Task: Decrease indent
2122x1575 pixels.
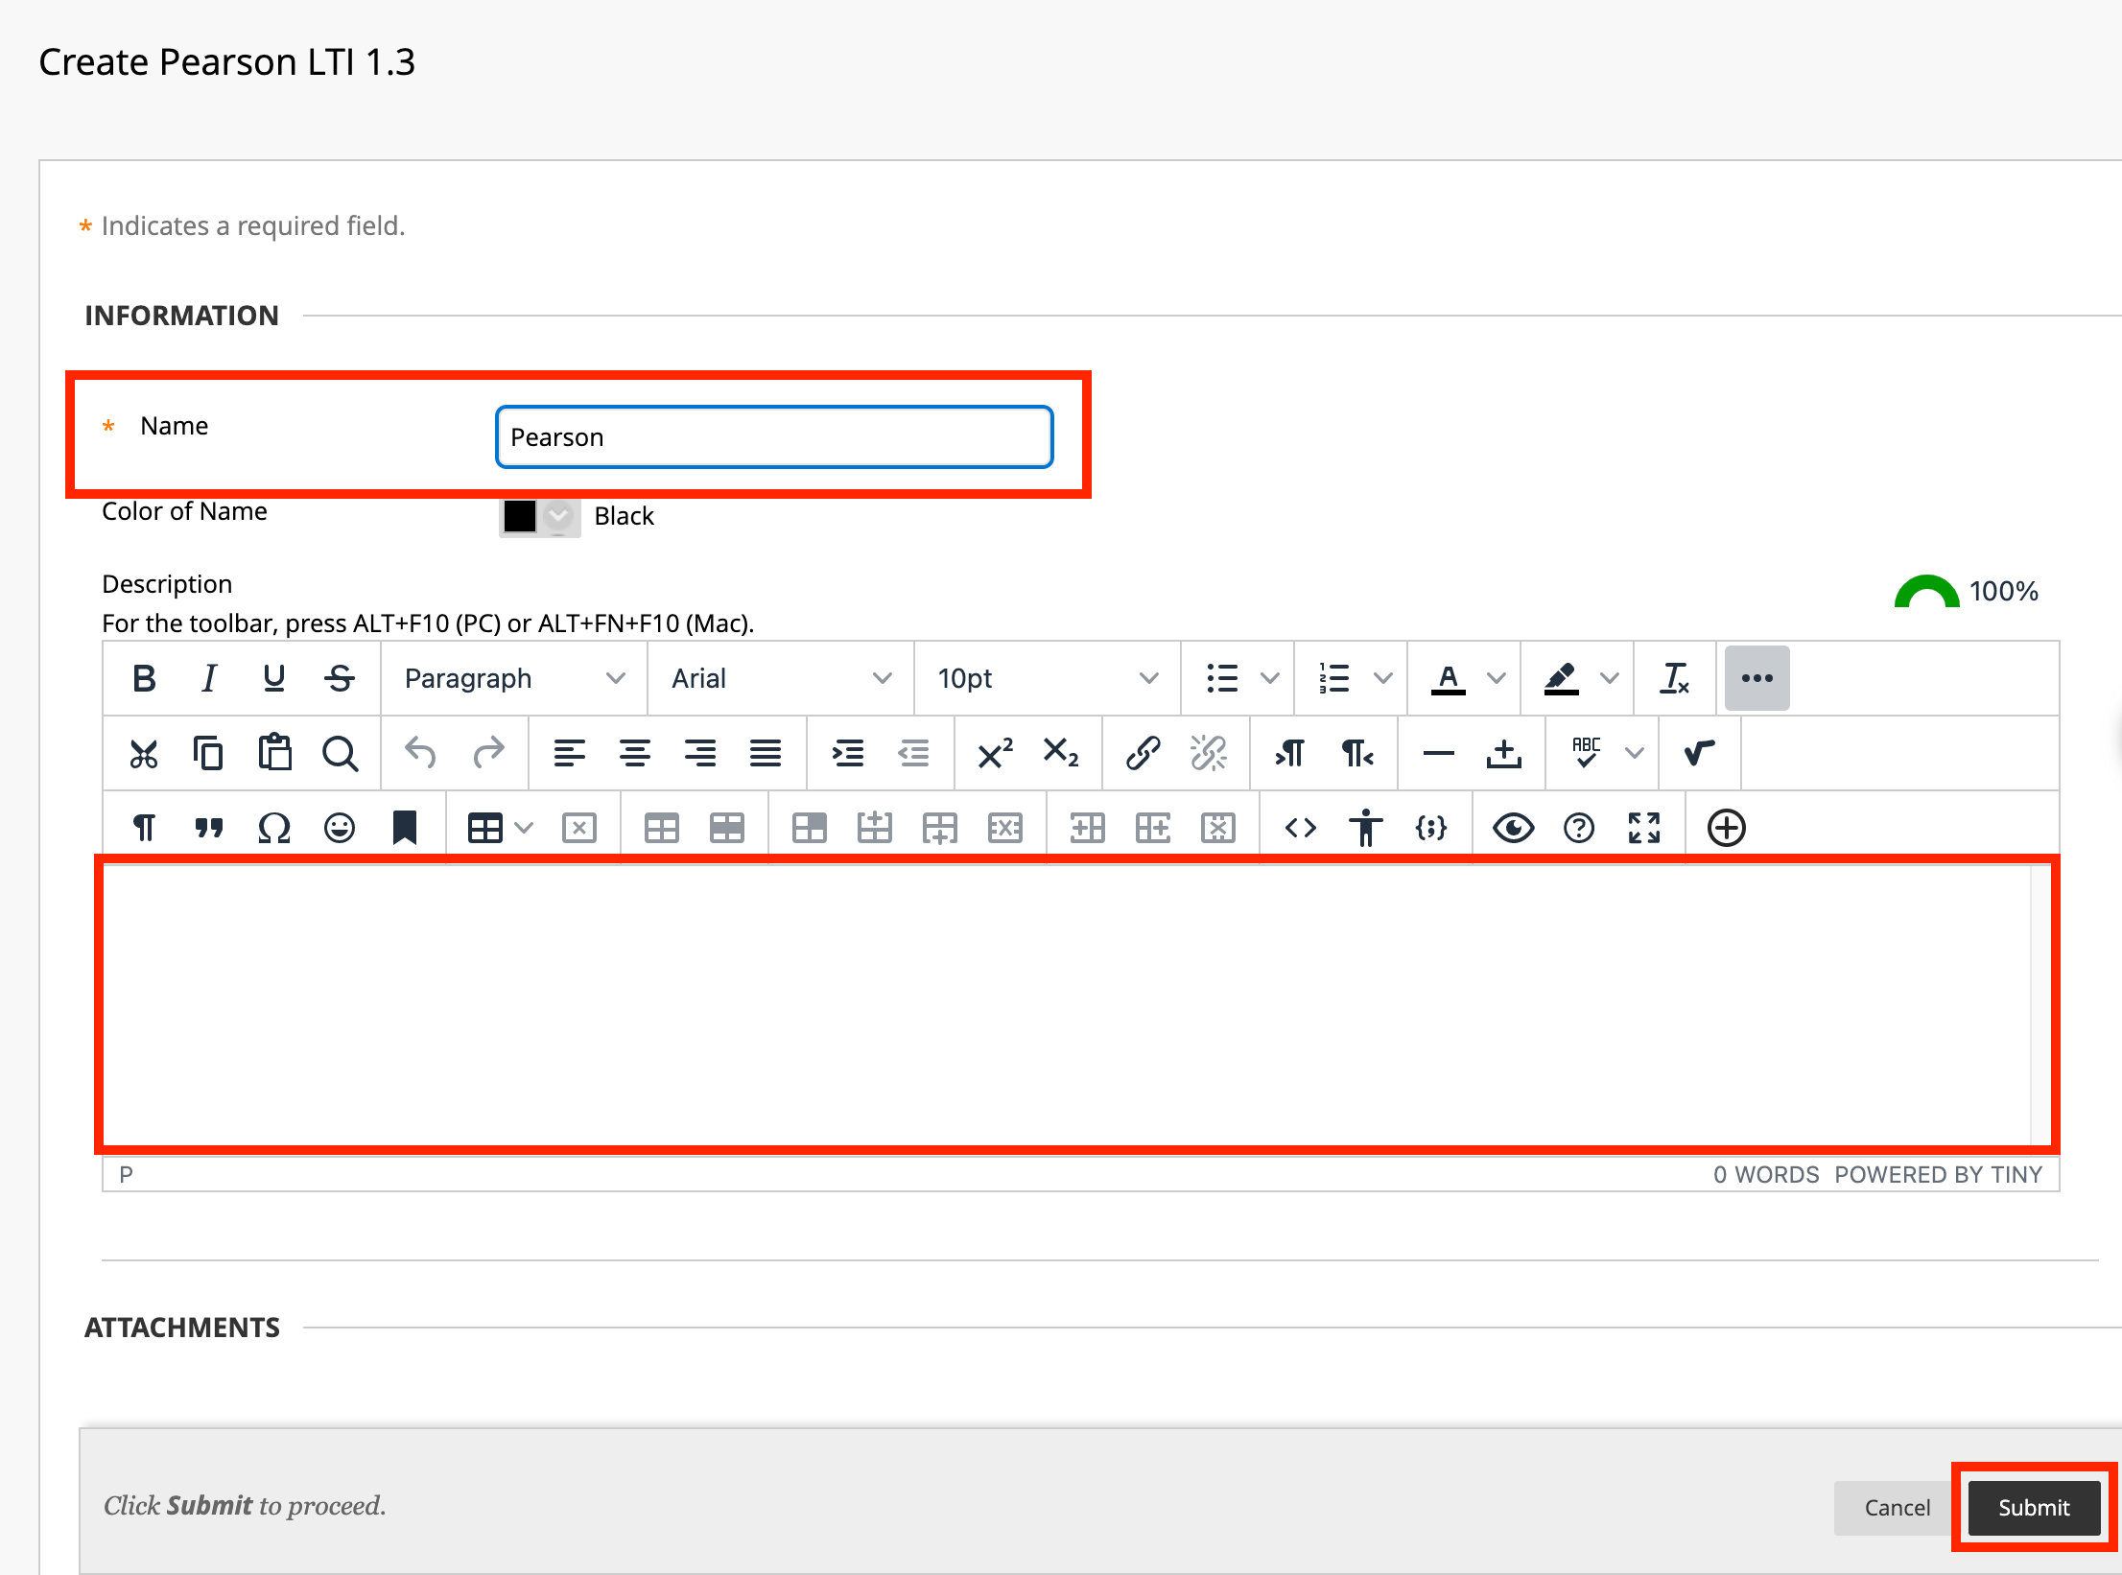Action: (913, 753)
